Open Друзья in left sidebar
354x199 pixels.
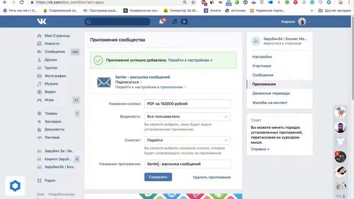pos(50,60)
